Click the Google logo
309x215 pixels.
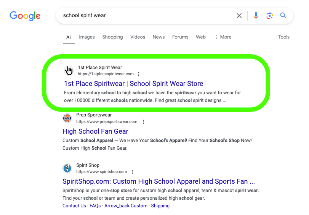pyautogui.click(x=25, y=16)
